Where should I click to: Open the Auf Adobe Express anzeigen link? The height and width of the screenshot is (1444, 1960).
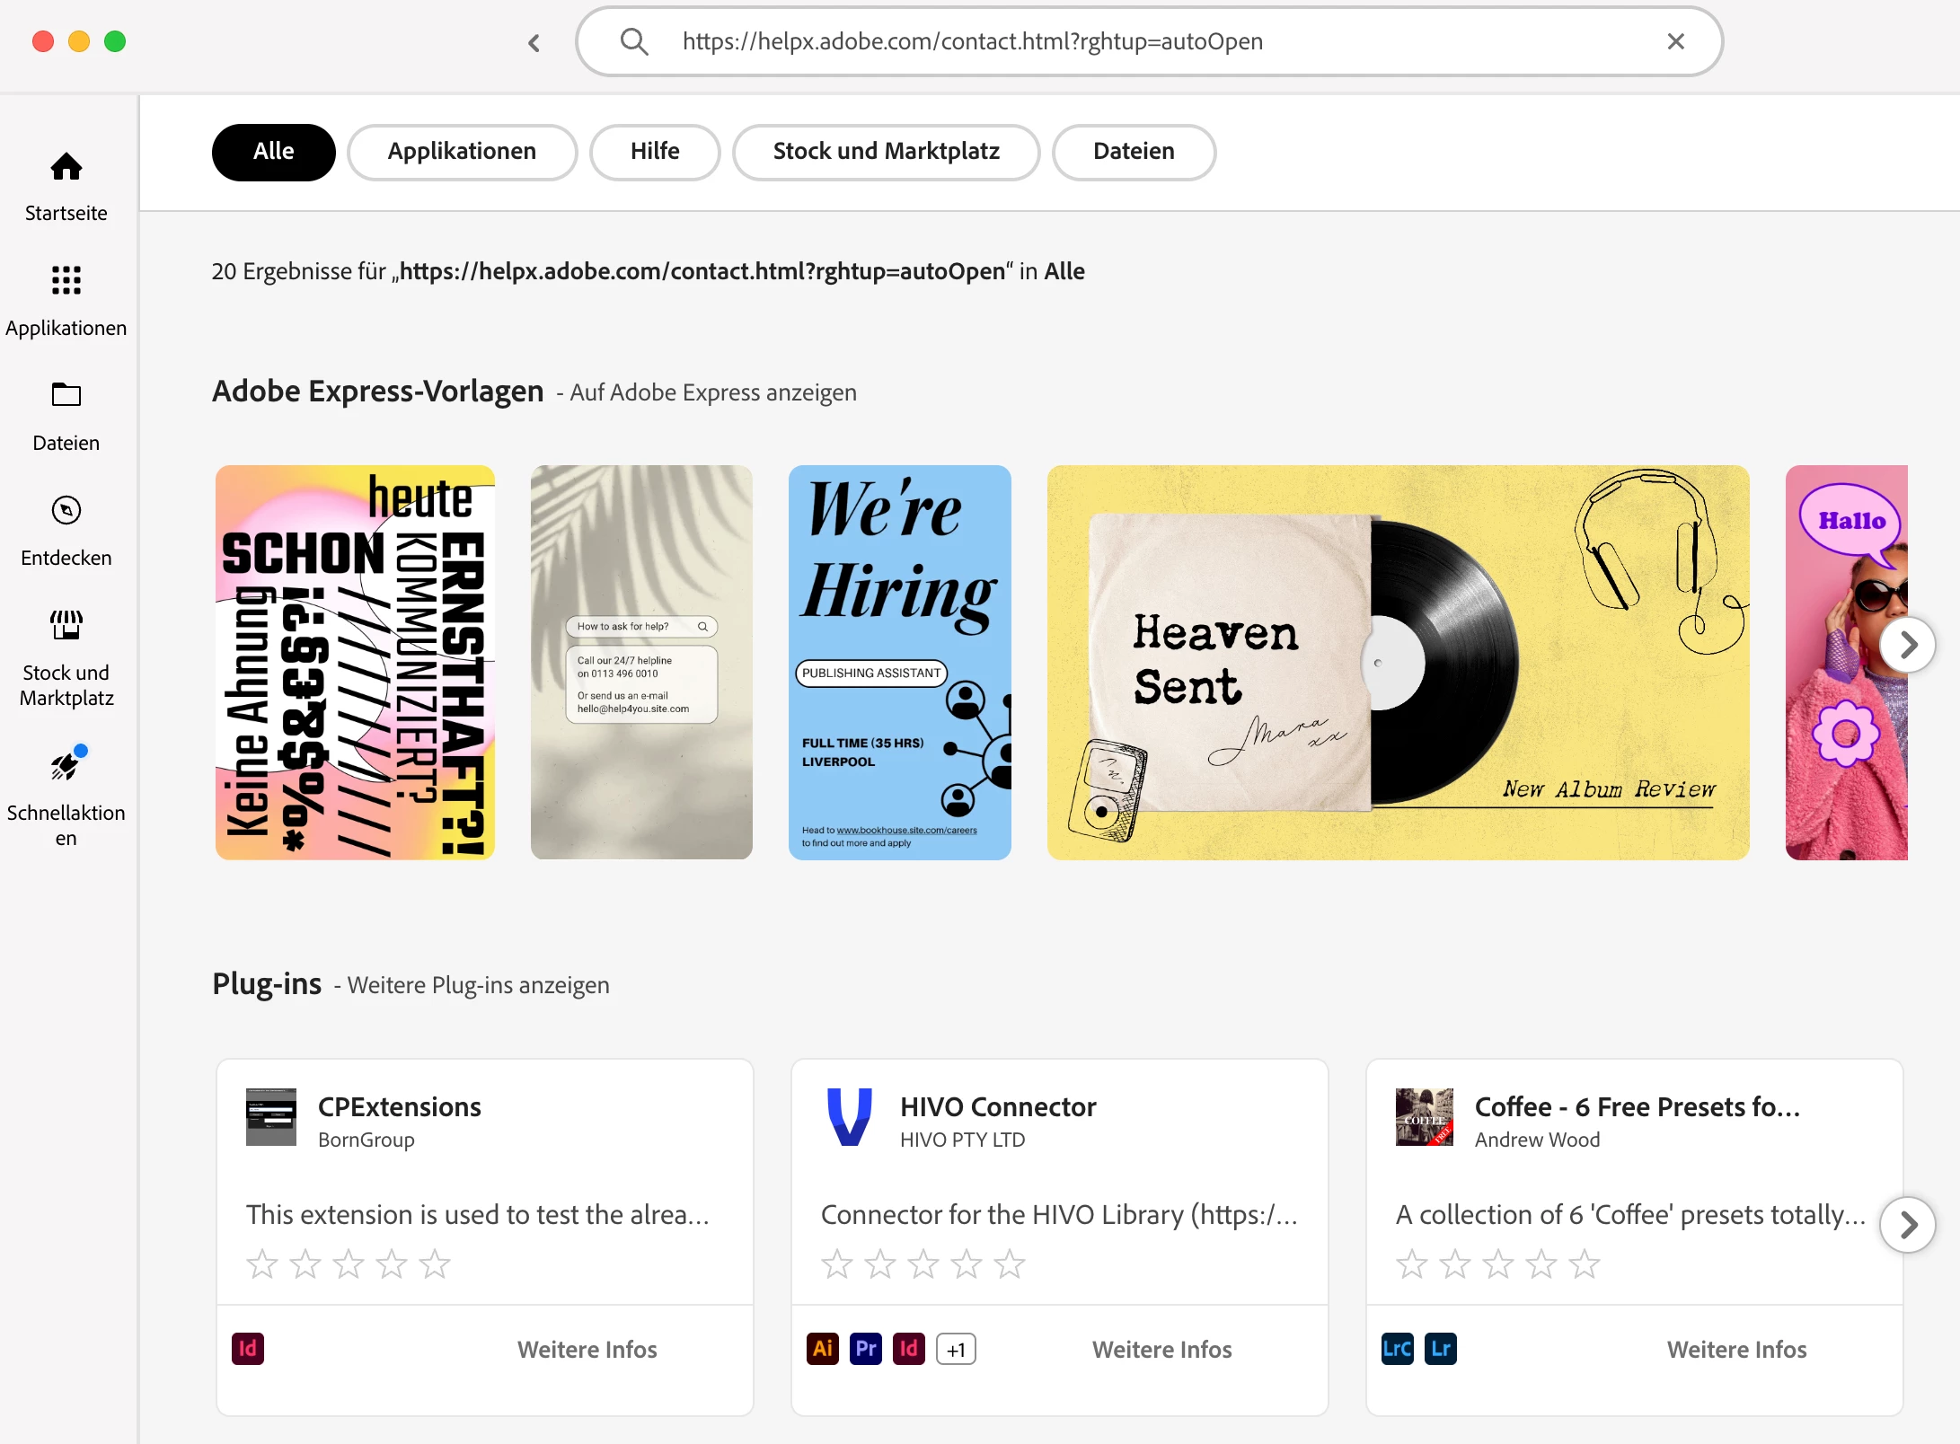coord(713,392)
